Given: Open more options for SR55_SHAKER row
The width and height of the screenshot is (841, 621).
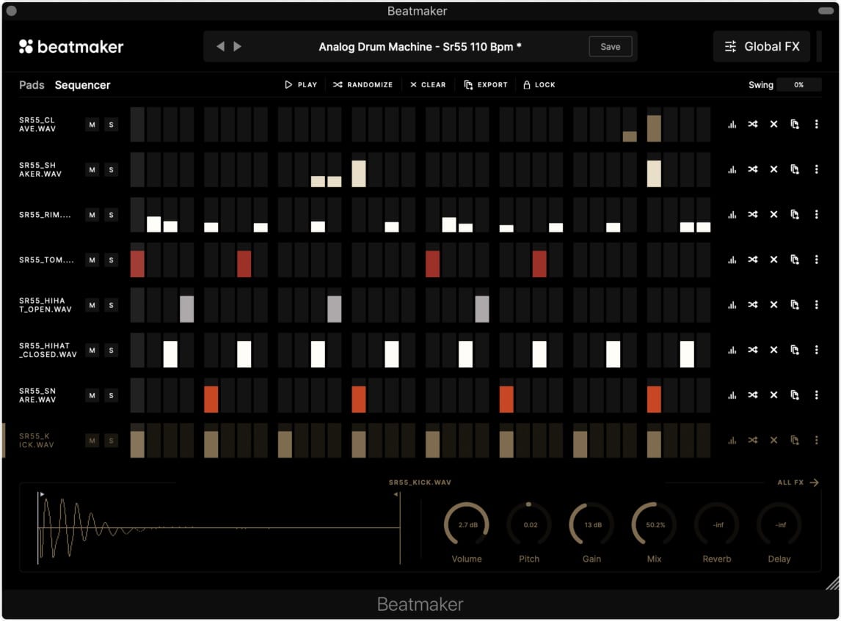Looking at the screenshot, I should pos(816,169).
